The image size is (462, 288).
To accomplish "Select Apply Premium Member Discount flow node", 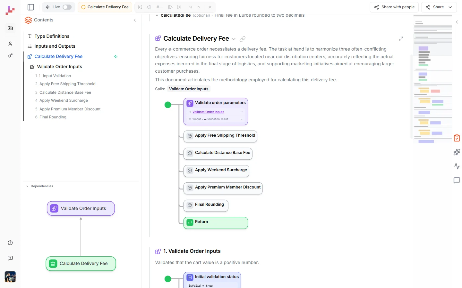I will (x=223, y=188).
